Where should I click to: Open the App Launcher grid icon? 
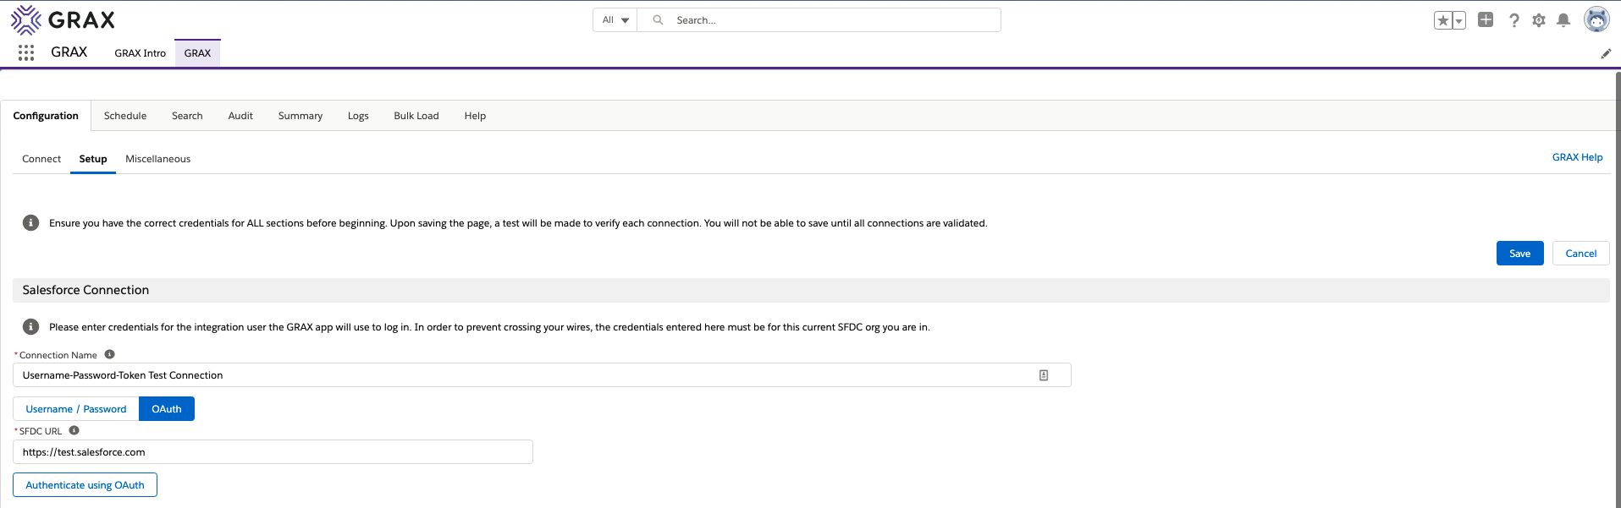[26, 52]
